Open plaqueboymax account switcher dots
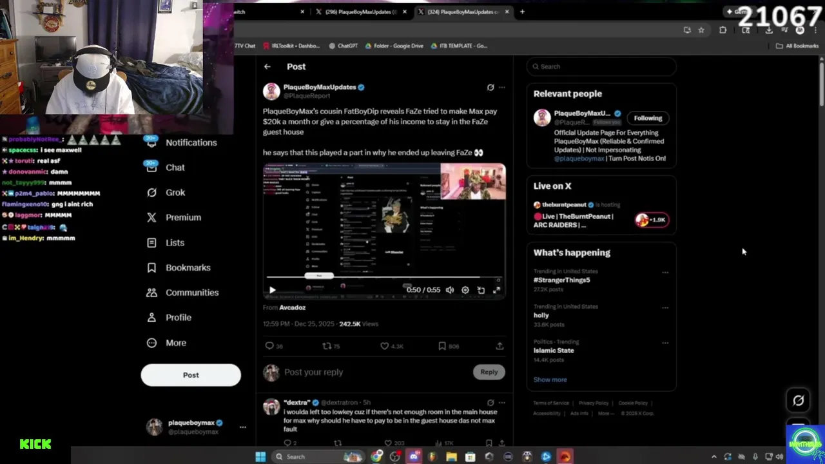Image resolution: width=825 pixels, height=464 pixels. point(243,427)
